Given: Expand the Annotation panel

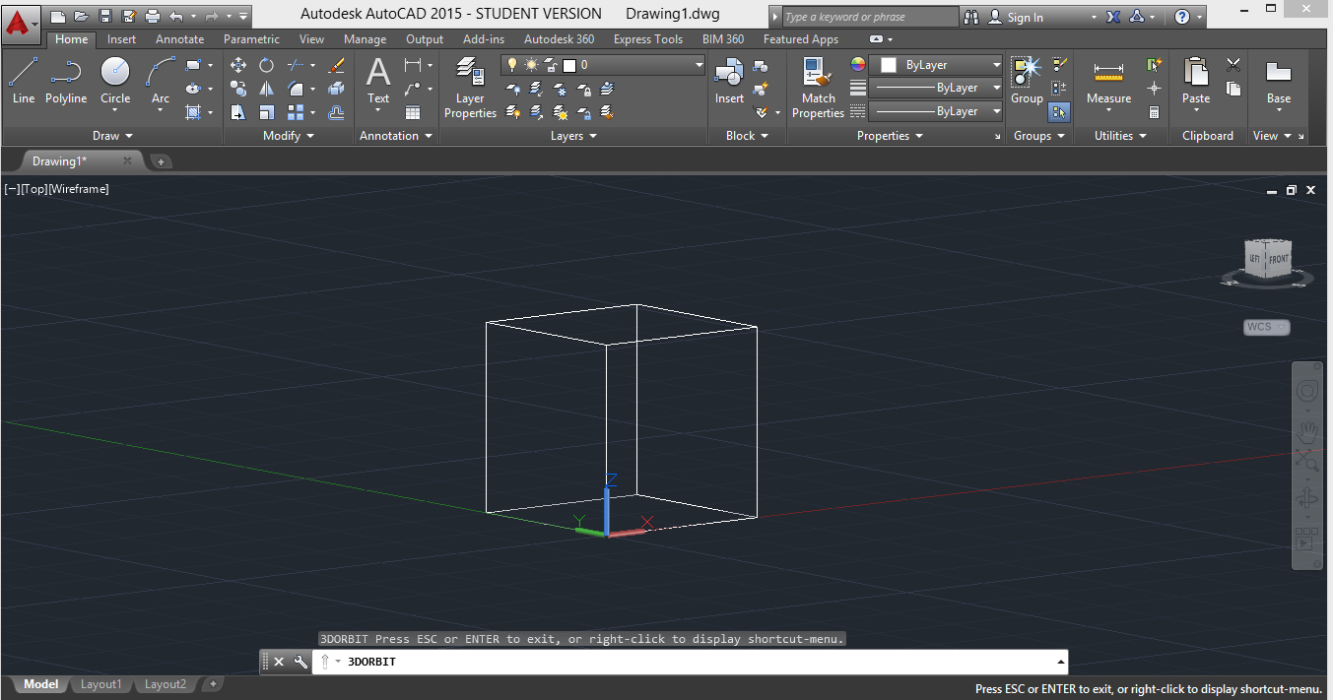Looking at the screenshot, I should (x=396, y=136).
